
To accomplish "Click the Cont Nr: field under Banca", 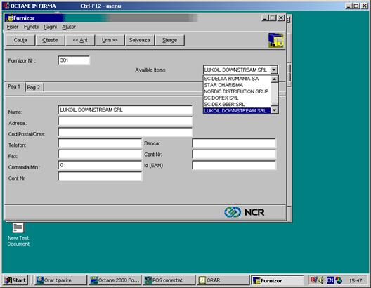I will pyautogui.click(x=234, y=154).
